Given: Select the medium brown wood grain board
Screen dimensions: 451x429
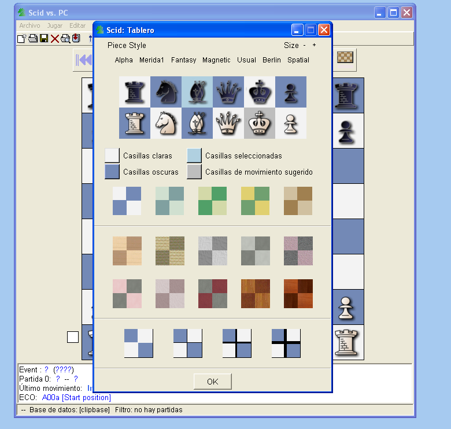Looking at the screenshot, I should (256, 294).
